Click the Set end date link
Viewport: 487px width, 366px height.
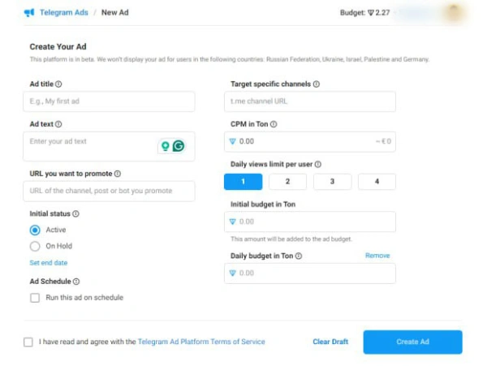point(49,263)
